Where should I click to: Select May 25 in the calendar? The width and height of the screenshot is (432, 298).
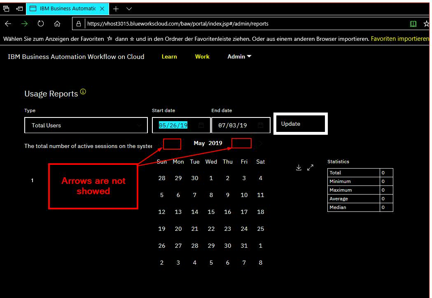pyautogui.click(x=260, y=229)
